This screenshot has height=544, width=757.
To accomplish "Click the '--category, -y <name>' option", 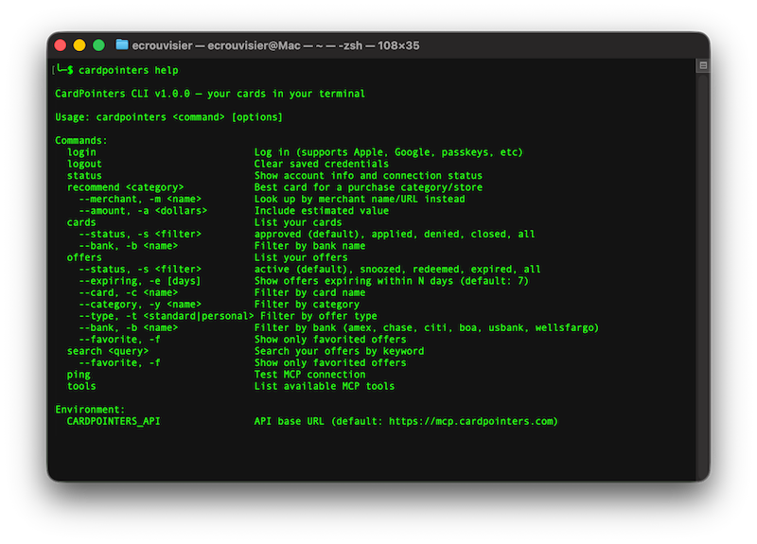I will click(140, 305).
